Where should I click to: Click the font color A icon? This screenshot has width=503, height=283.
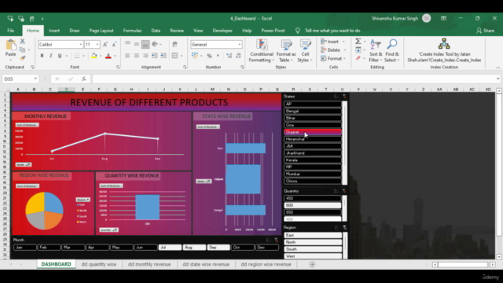108,56
